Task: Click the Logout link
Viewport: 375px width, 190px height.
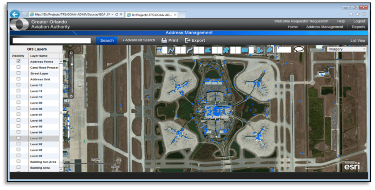Action: click(x=359, y=21)
